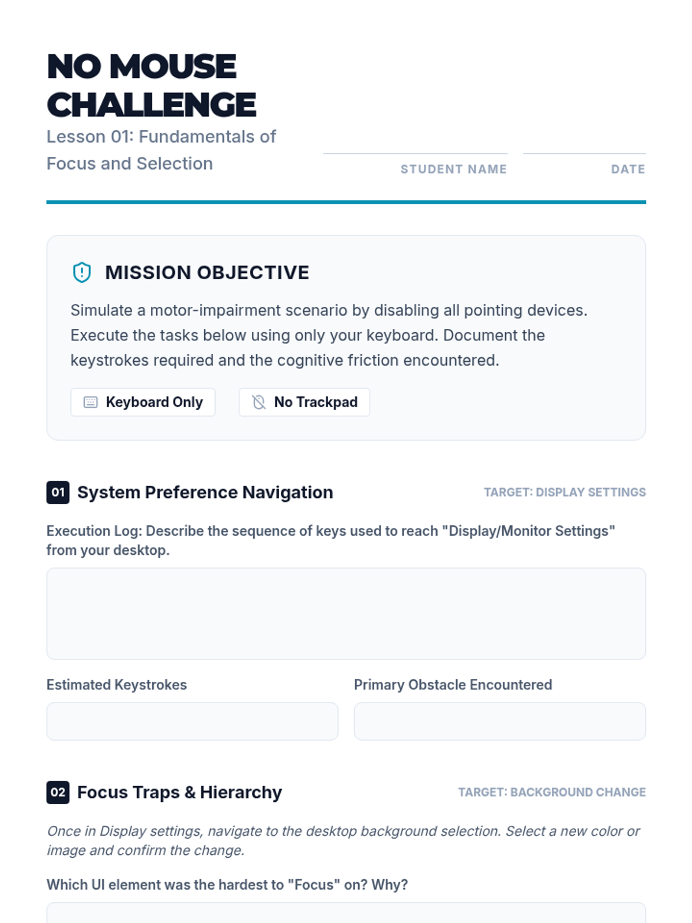Click the crossed-out mouse icon in No Trackpad badge

point(259,402)
